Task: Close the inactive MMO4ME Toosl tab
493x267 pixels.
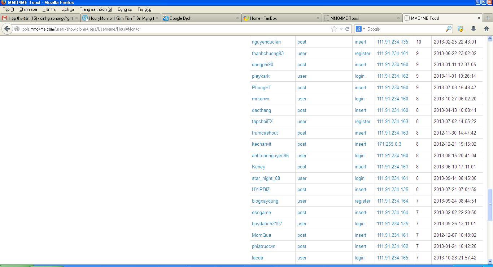Action: 398,18
